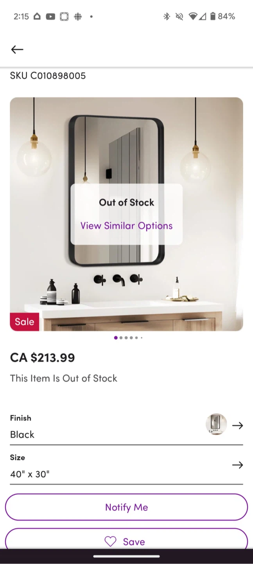The width and height of the screenshot is (253, 564).
Task: Tap the Black finish value text
Action: click(x=22, y=434)
